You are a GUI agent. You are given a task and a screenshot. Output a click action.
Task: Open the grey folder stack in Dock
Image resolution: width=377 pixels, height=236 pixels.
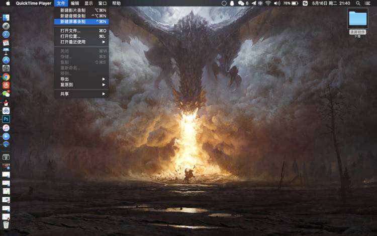[x=6, y=157]
